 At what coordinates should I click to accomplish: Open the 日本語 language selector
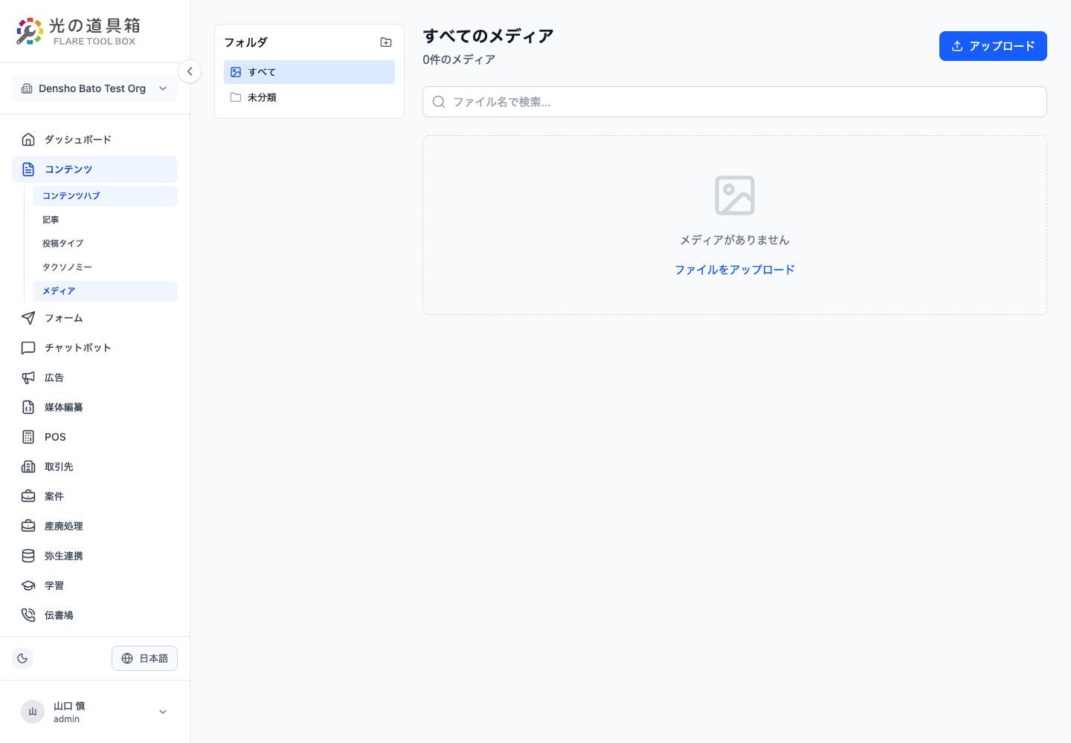point(144,658)
